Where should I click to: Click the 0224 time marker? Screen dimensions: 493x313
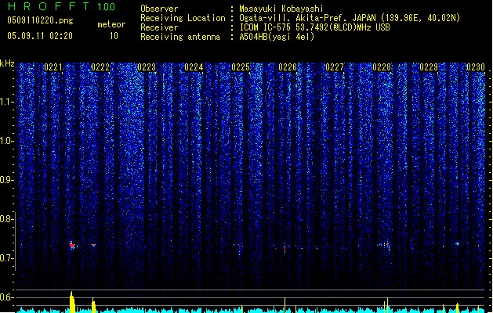coord(194,67)
